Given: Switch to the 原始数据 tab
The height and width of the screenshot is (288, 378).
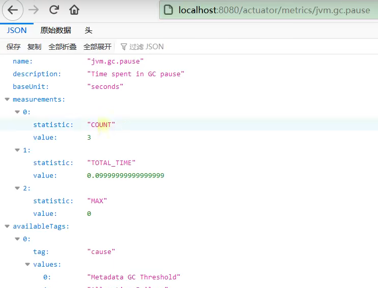Looking at the screenshot, I should tap(55, 30).
